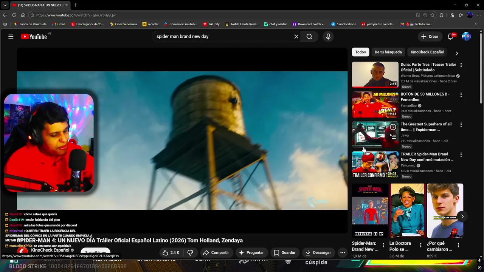
Task: Open options for La Doctora Polo short
Action: 420,245
